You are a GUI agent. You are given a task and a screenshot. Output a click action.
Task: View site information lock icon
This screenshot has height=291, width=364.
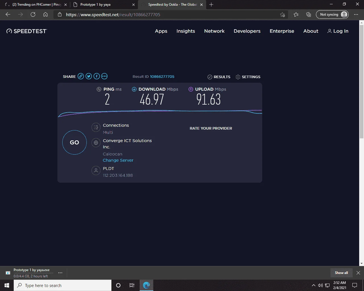(x=60, y=14)
